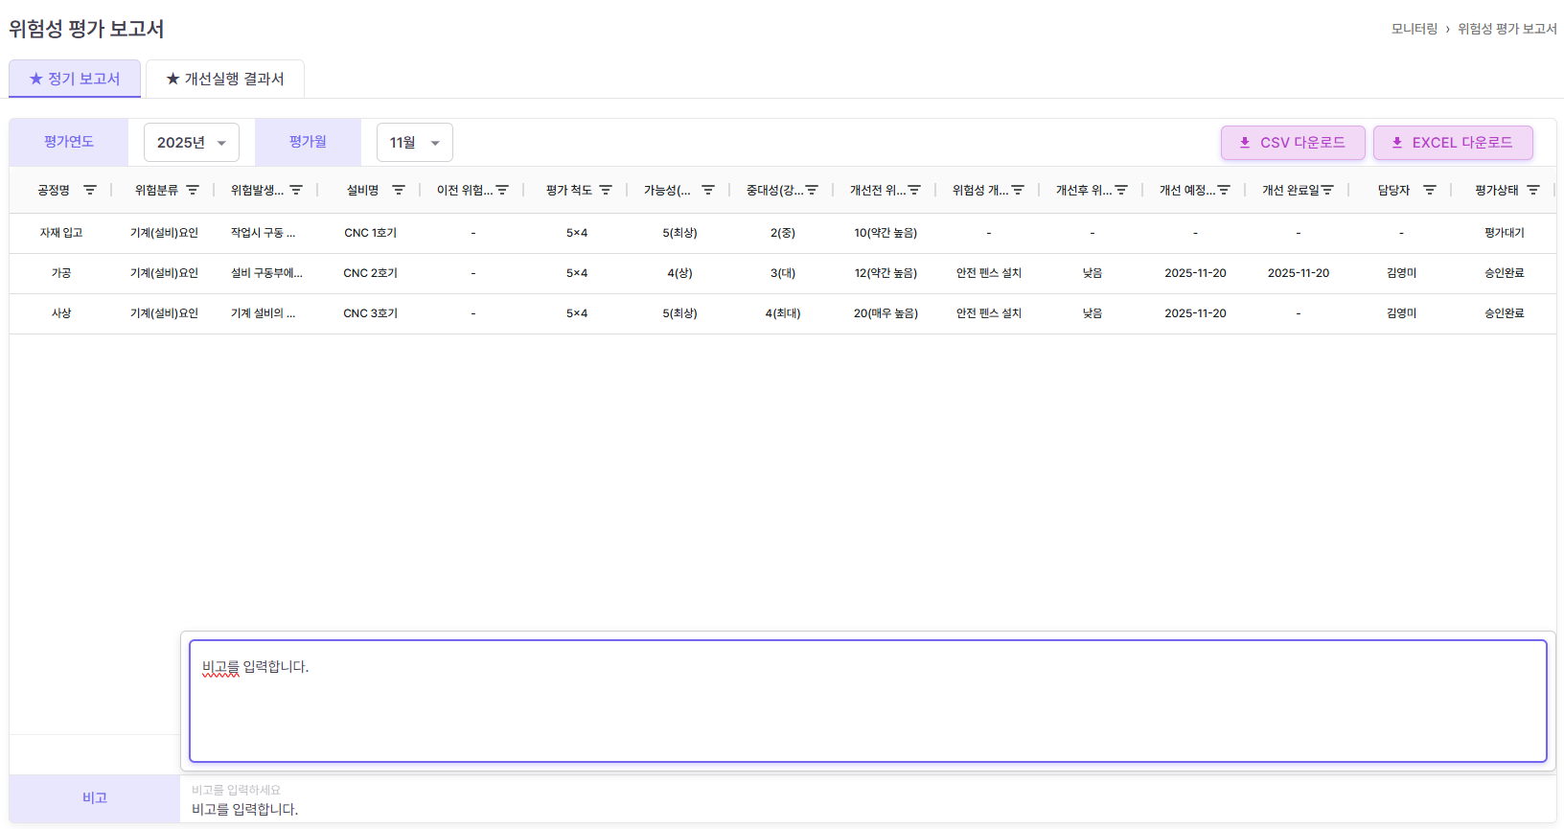Download report with CSV 다운로드 button
1564x829 pixels.
[x=1292, y=143]
